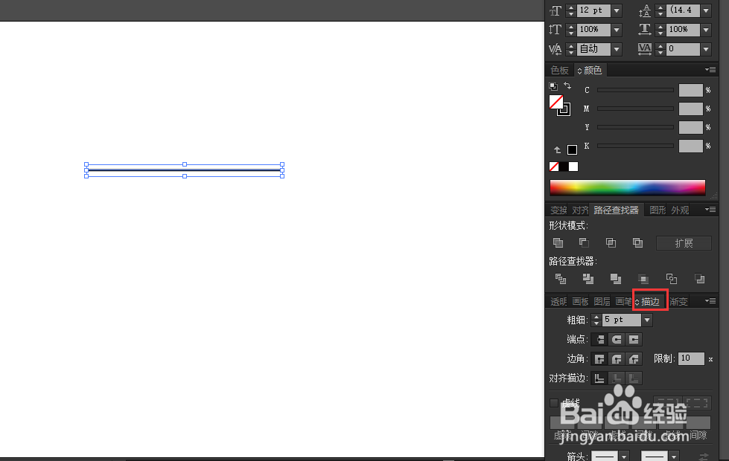Image resolution: width=729 pixels, height=461 pixels.
Task: Click the Divide pathfinder icon
Action: click(x=561, y=279)
